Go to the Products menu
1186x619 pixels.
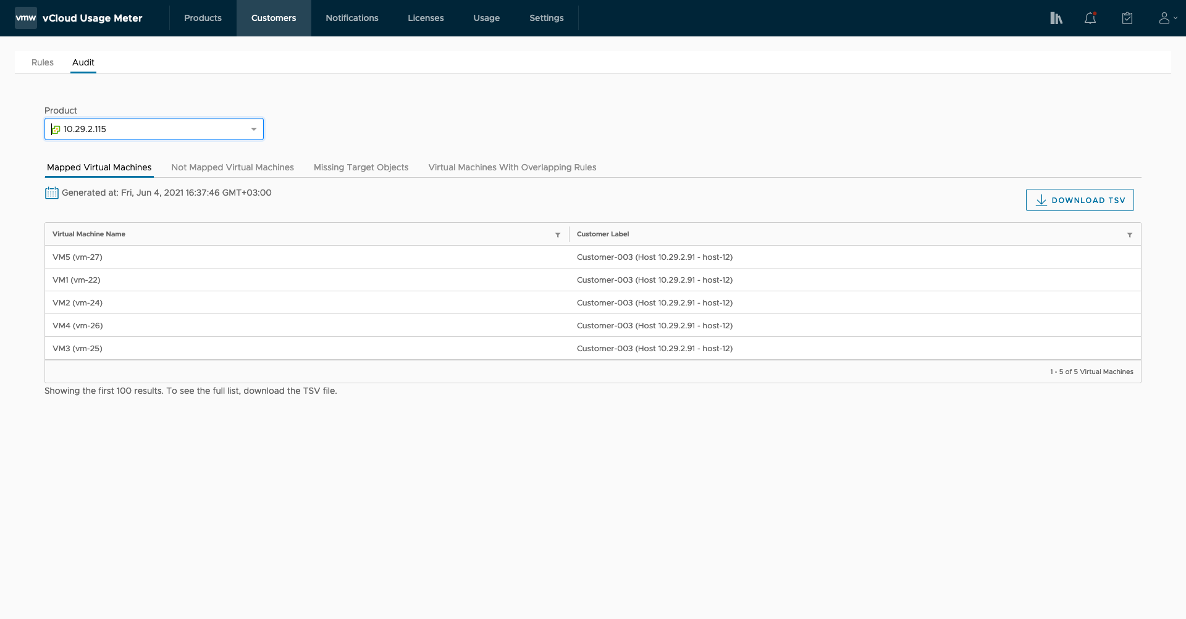click(x=203, y=18)
